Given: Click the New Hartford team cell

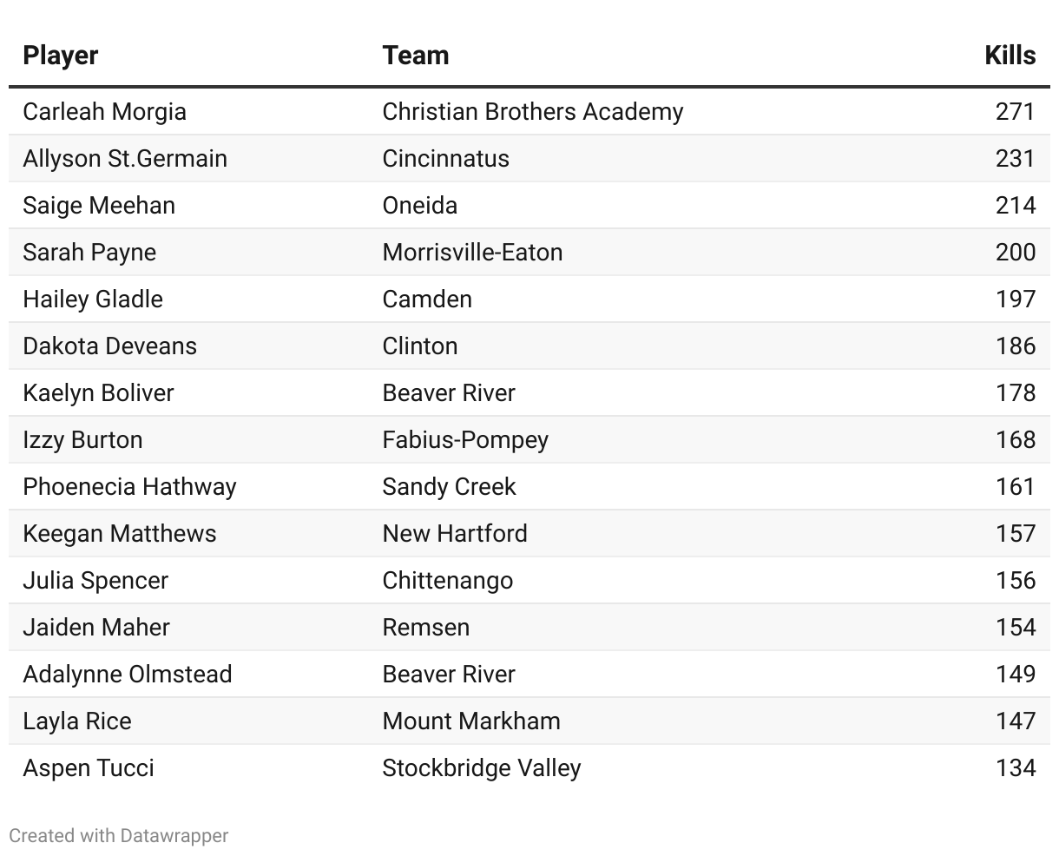Looking at the screenshot, I should [454, 534].
